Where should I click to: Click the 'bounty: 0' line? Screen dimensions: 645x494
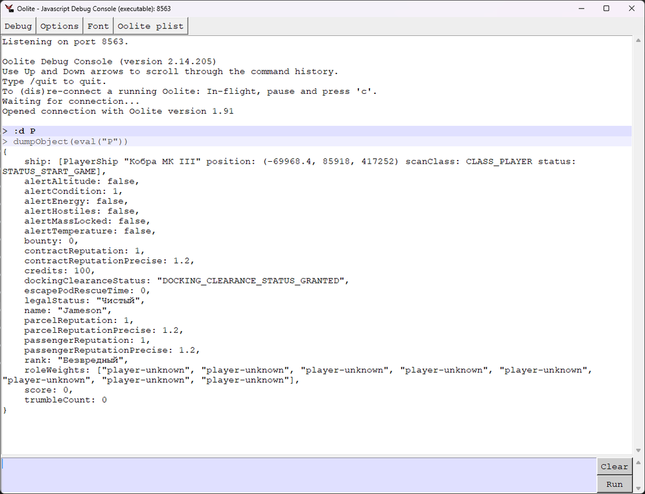51,241
